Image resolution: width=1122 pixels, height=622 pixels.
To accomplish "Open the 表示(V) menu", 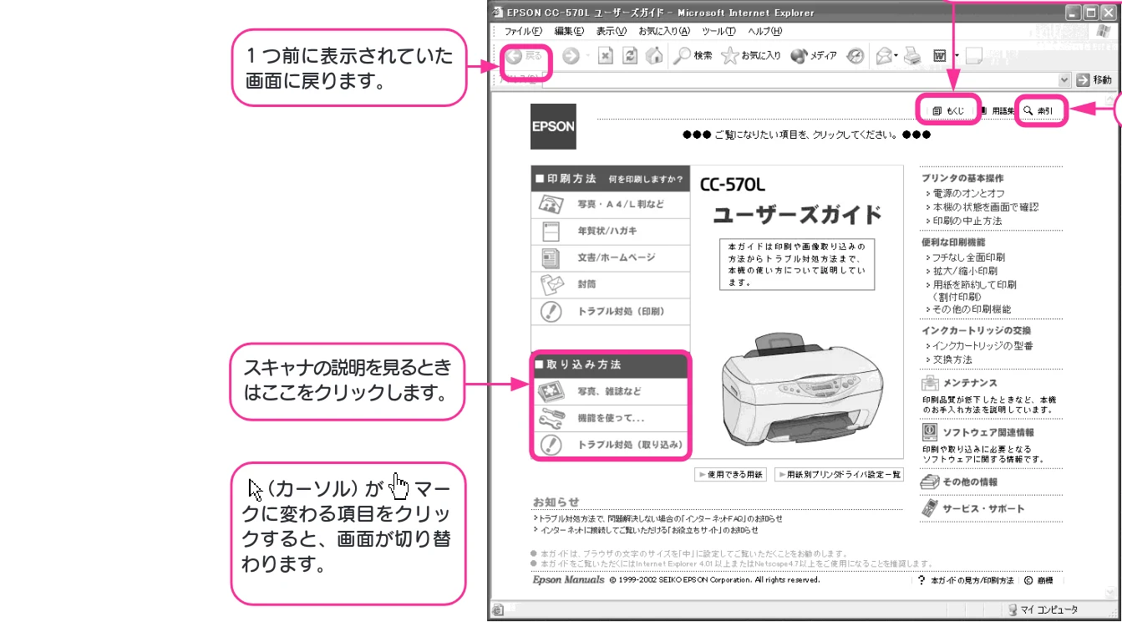I will [612, 31].
